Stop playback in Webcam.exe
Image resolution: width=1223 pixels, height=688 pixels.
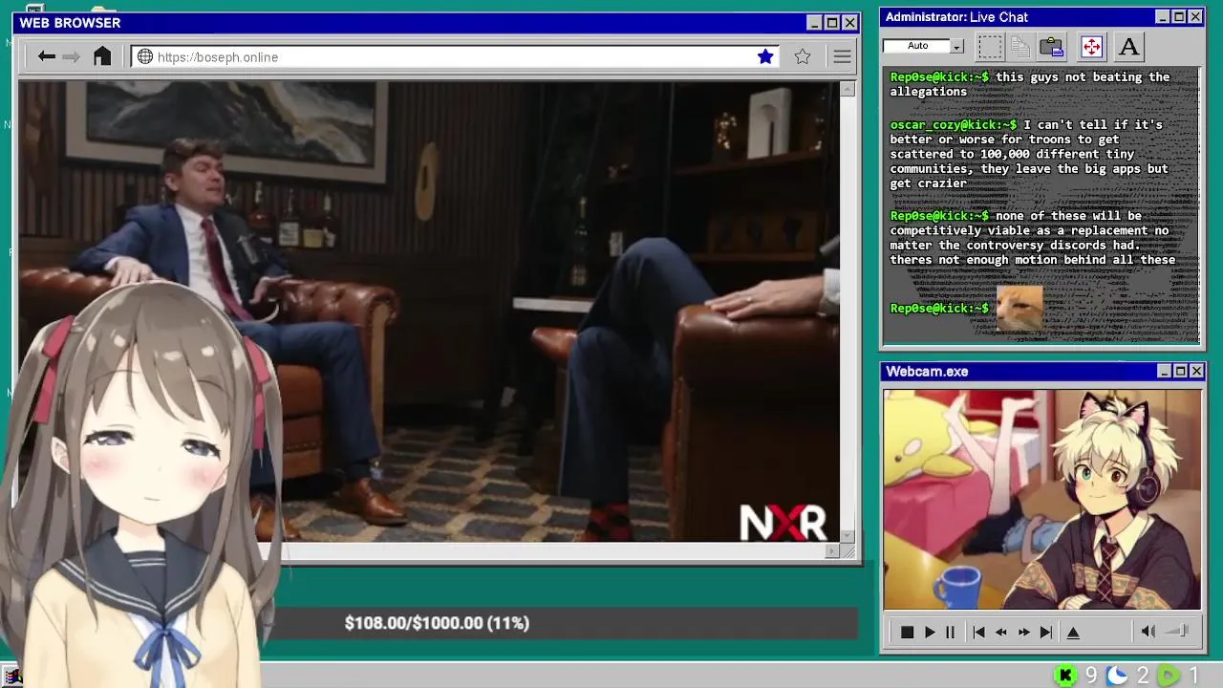[907, 632]
